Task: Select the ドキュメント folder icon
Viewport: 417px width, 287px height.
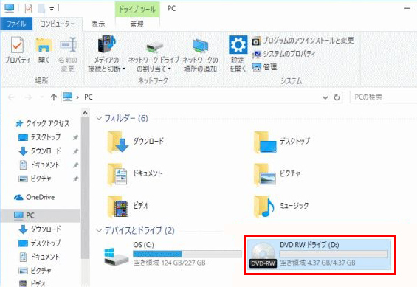Action: [117, 174]
